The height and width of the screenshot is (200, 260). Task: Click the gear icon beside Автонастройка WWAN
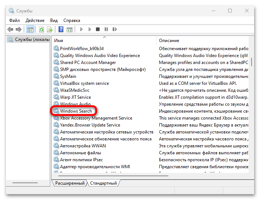tap(56, 146)
